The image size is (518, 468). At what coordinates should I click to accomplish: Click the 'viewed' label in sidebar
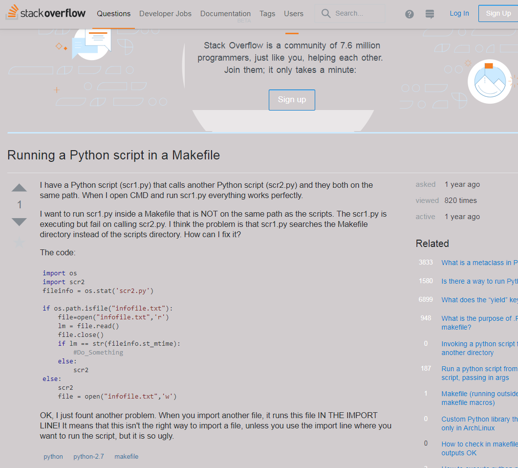point(427,201)
